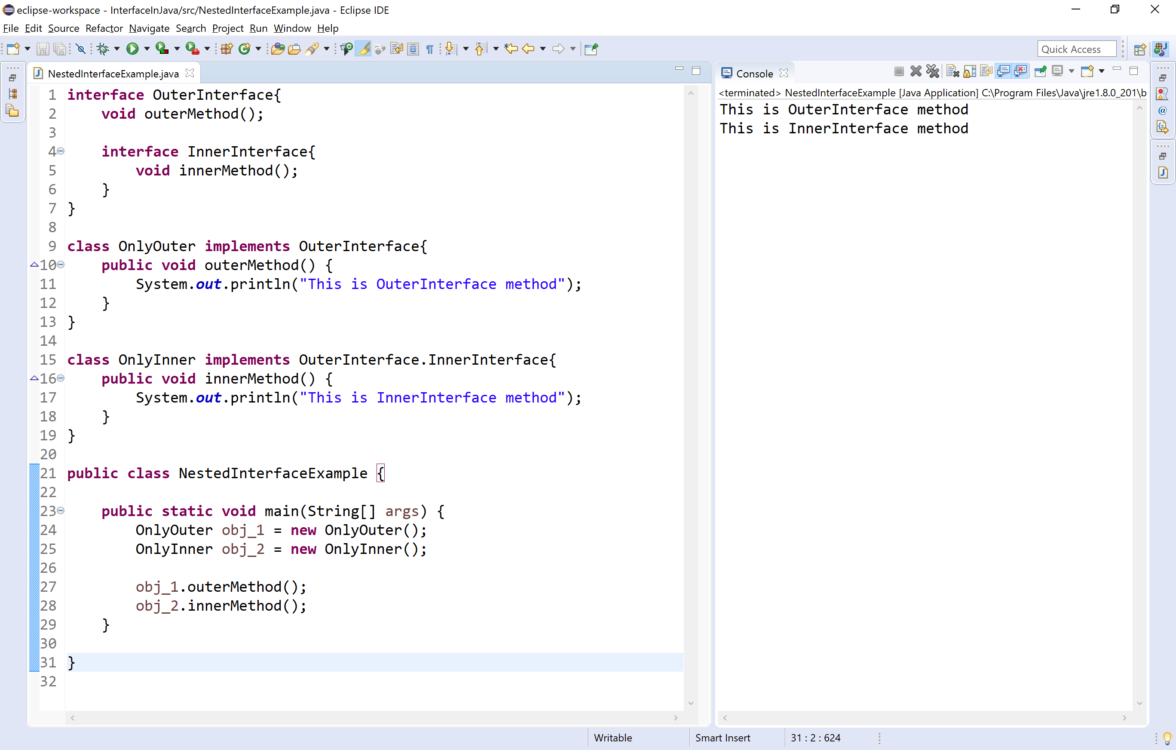Viewport: 1176px width, 750px height.
Task: Expand the Run button dropdown arrow
Action: tap(147, 49)
